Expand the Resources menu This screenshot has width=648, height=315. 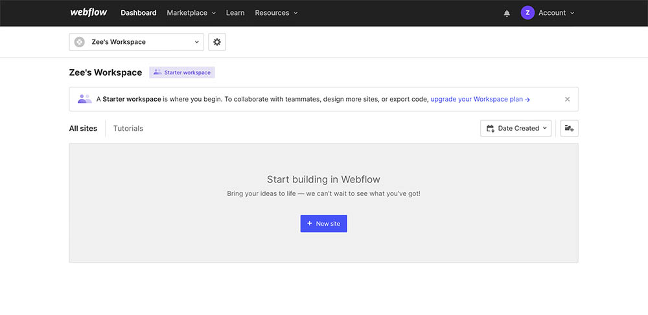point(277,13)
